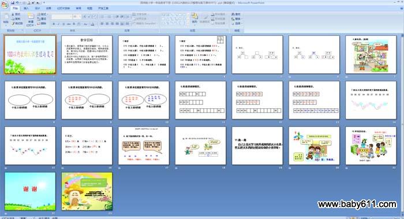Select the 谢谢 thank-you slide thumbnail
The width and height of the screenshot is (404, 219).
click(x=30, y=191)
